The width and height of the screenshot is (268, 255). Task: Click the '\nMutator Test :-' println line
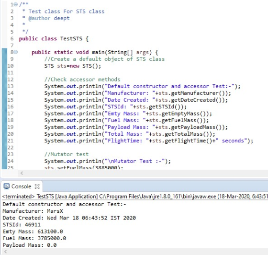[108, 161]
